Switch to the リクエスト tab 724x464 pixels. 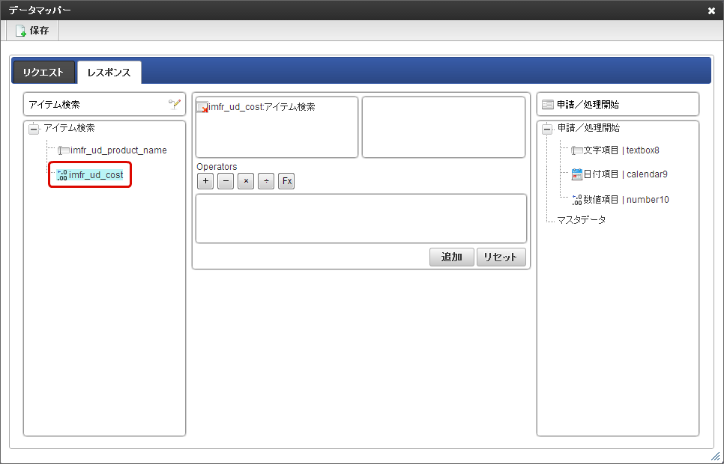[43, 73]
